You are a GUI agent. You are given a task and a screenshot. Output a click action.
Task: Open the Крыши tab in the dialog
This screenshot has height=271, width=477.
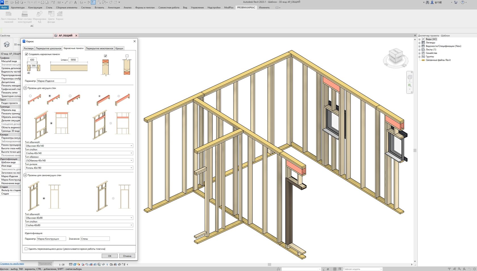[x=119, y=48]
